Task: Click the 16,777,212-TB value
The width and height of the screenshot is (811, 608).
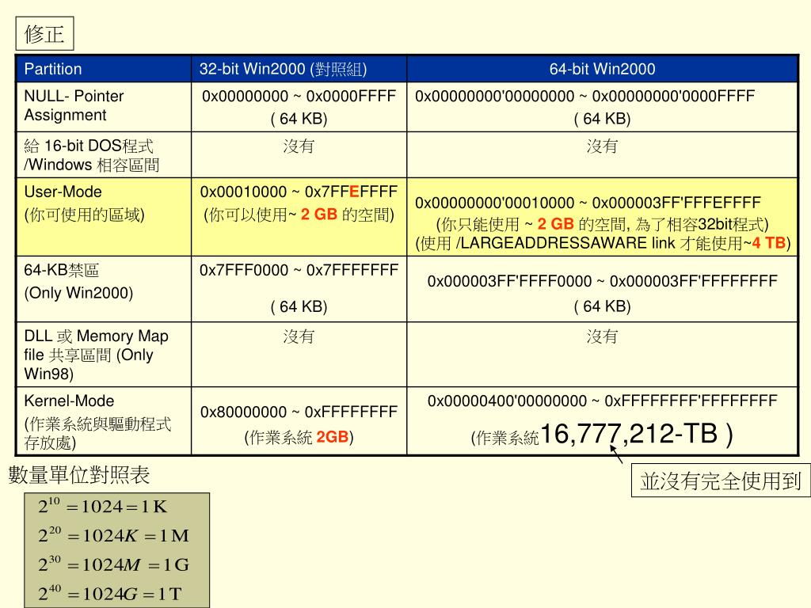Action: click(630, 434)
